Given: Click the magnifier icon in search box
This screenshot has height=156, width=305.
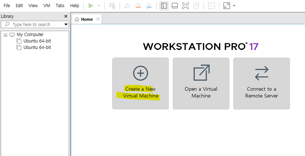Looking at the screenshot, I should pos(7,24).
